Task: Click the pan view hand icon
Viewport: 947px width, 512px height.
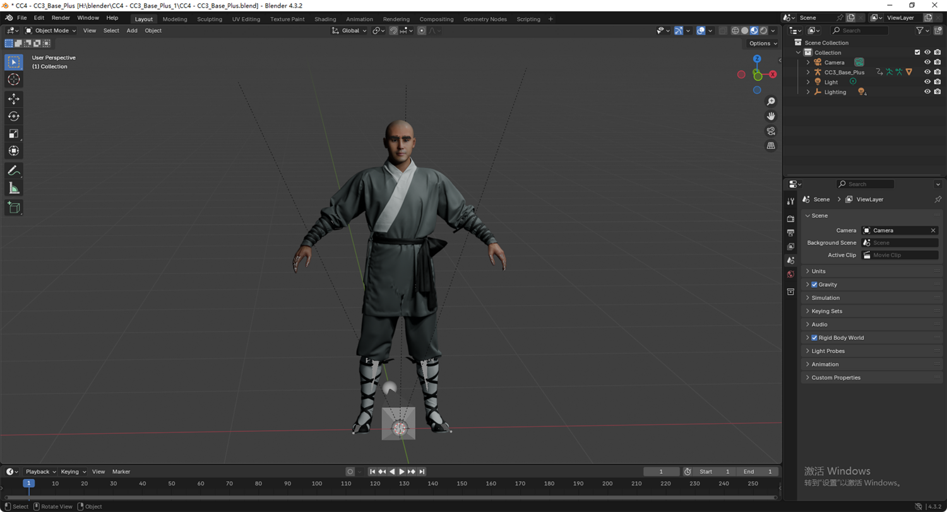Action: tap(771, 116)
